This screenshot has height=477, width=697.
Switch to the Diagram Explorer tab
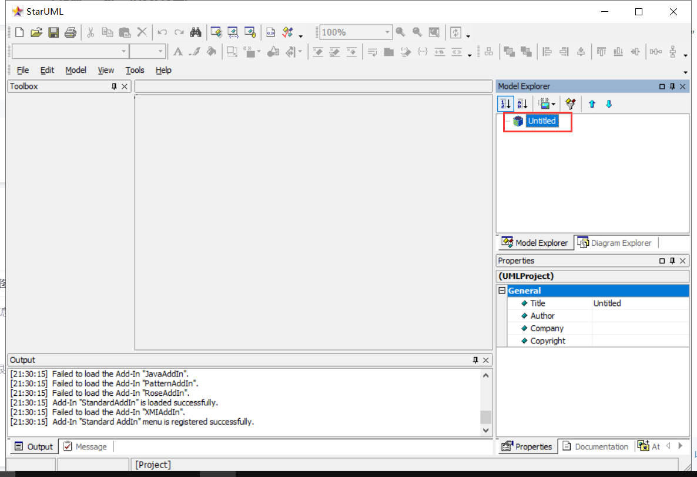615,243
